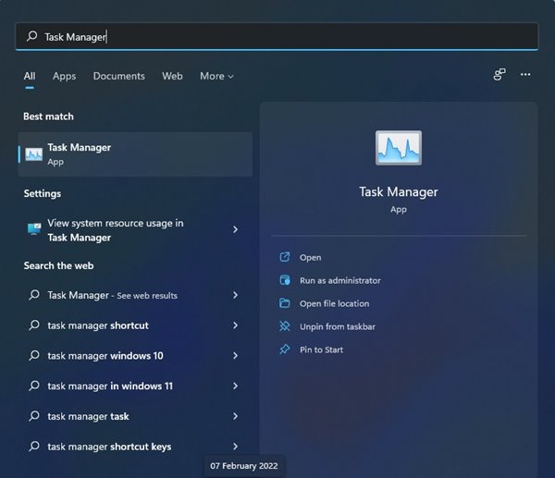Click Open for Task Manager
The height and width of the screenshot is (478, 555).
pos(311,258)
